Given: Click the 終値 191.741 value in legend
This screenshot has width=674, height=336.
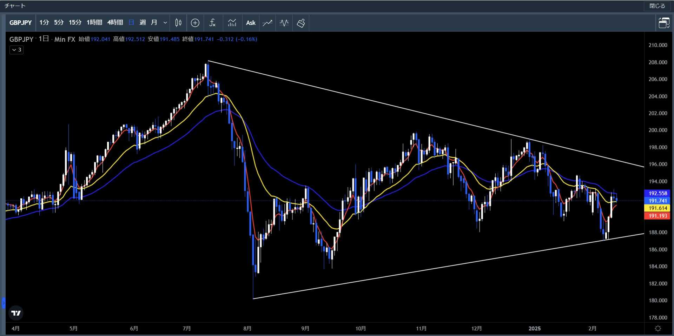Looking at the screenshot, I should 204,39.
